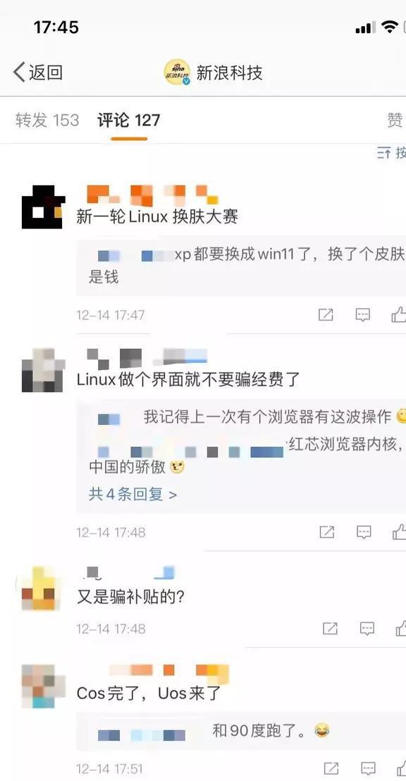
Task: Repost the Linux 换肤大赛 comment
Action: click(326, 314)
